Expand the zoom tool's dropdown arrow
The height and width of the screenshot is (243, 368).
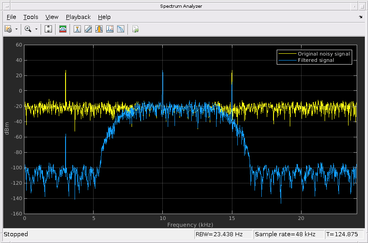pos(37,29)
